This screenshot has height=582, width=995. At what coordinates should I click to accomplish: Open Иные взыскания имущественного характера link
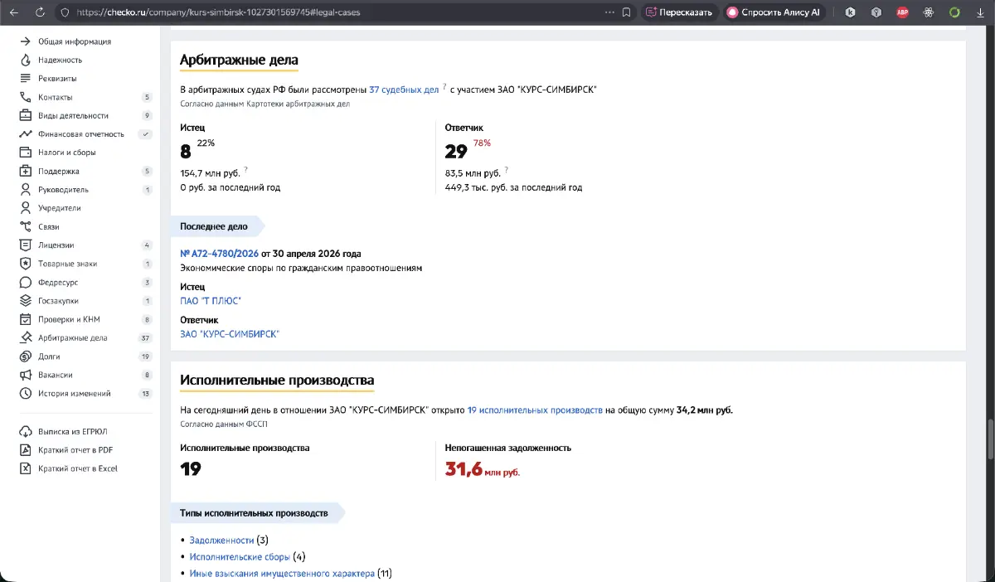click(x=282, y=574)
